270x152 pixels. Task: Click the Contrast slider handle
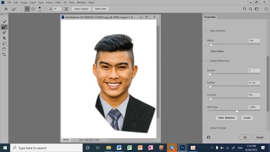pyautogui.click(x=211, y=99)
